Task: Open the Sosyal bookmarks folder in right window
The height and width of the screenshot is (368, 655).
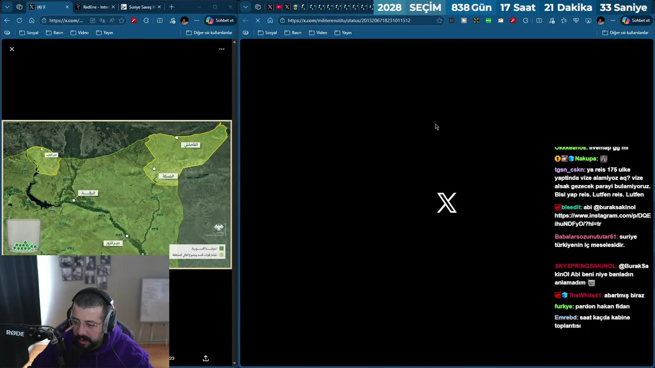Action: (267, 33)
